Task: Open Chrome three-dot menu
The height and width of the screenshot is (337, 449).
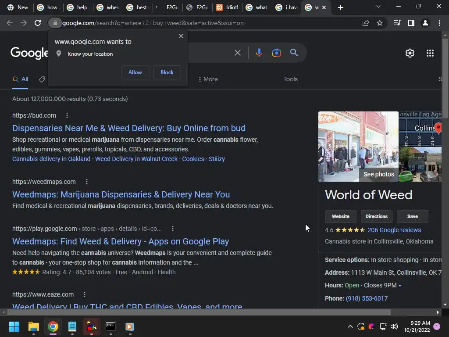Action: (x=439, y=23)
